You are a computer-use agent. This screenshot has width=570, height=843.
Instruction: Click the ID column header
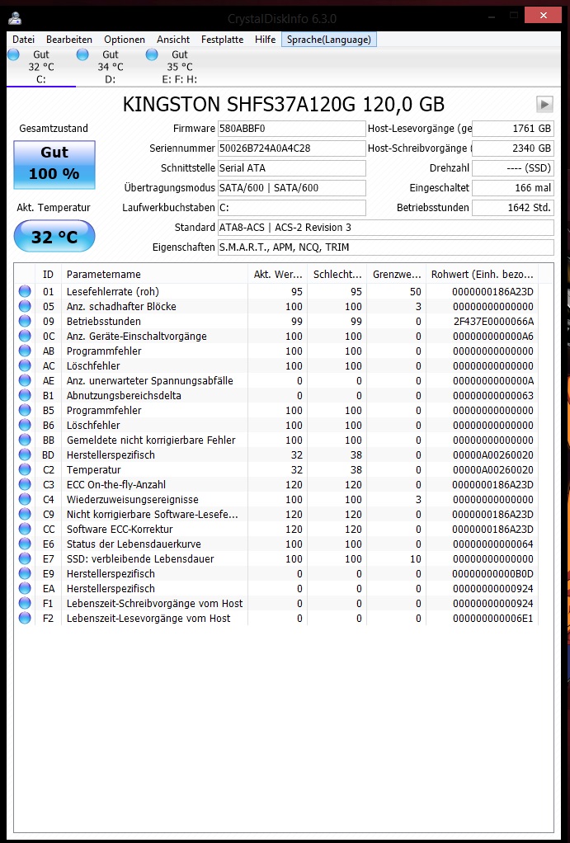click(49, 274)
